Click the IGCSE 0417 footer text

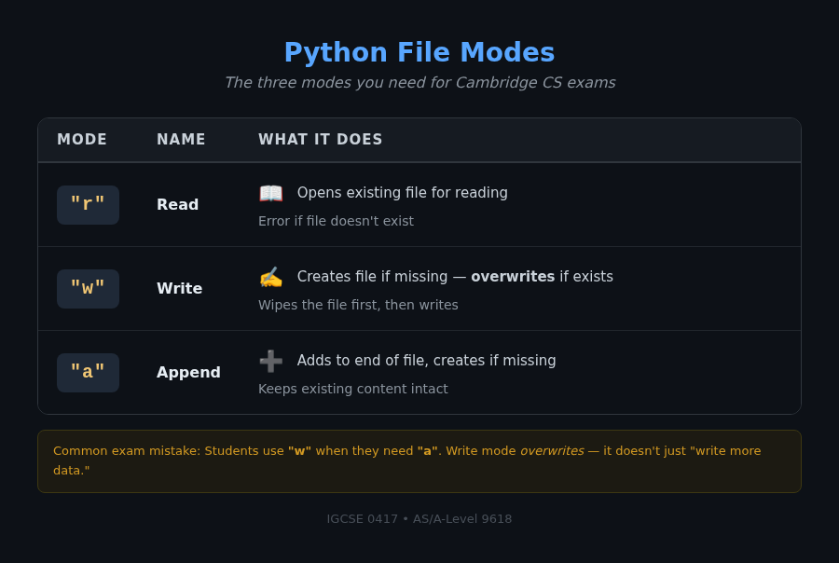click(x=419, y=519)
